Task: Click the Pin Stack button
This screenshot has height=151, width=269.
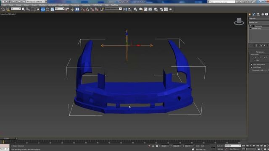Action: tap(251, 46)
